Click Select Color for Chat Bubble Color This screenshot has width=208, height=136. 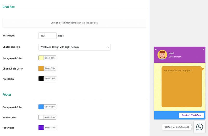click(50, 68)
